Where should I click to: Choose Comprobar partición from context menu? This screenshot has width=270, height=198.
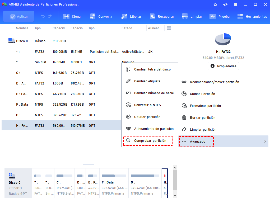[x=150, y=141]
